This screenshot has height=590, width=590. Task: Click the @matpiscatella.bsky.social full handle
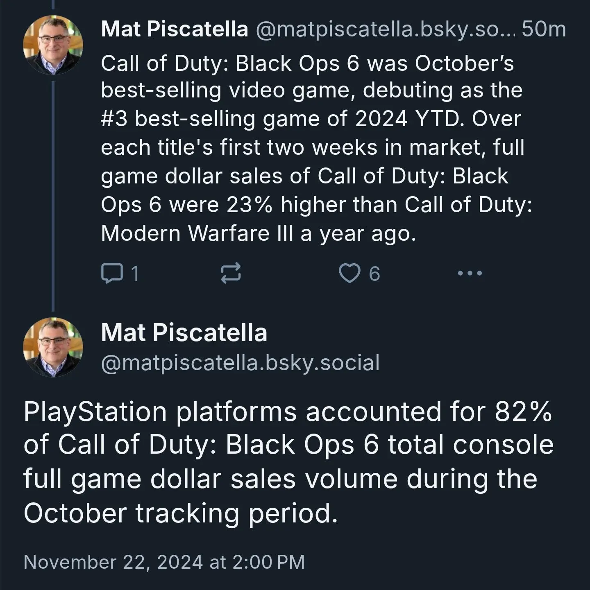point(240,363)
